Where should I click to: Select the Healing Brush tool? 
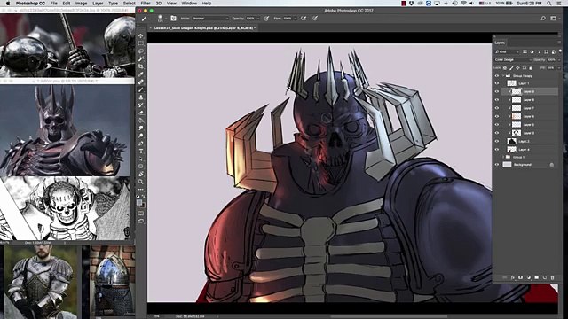click(140, 82)
